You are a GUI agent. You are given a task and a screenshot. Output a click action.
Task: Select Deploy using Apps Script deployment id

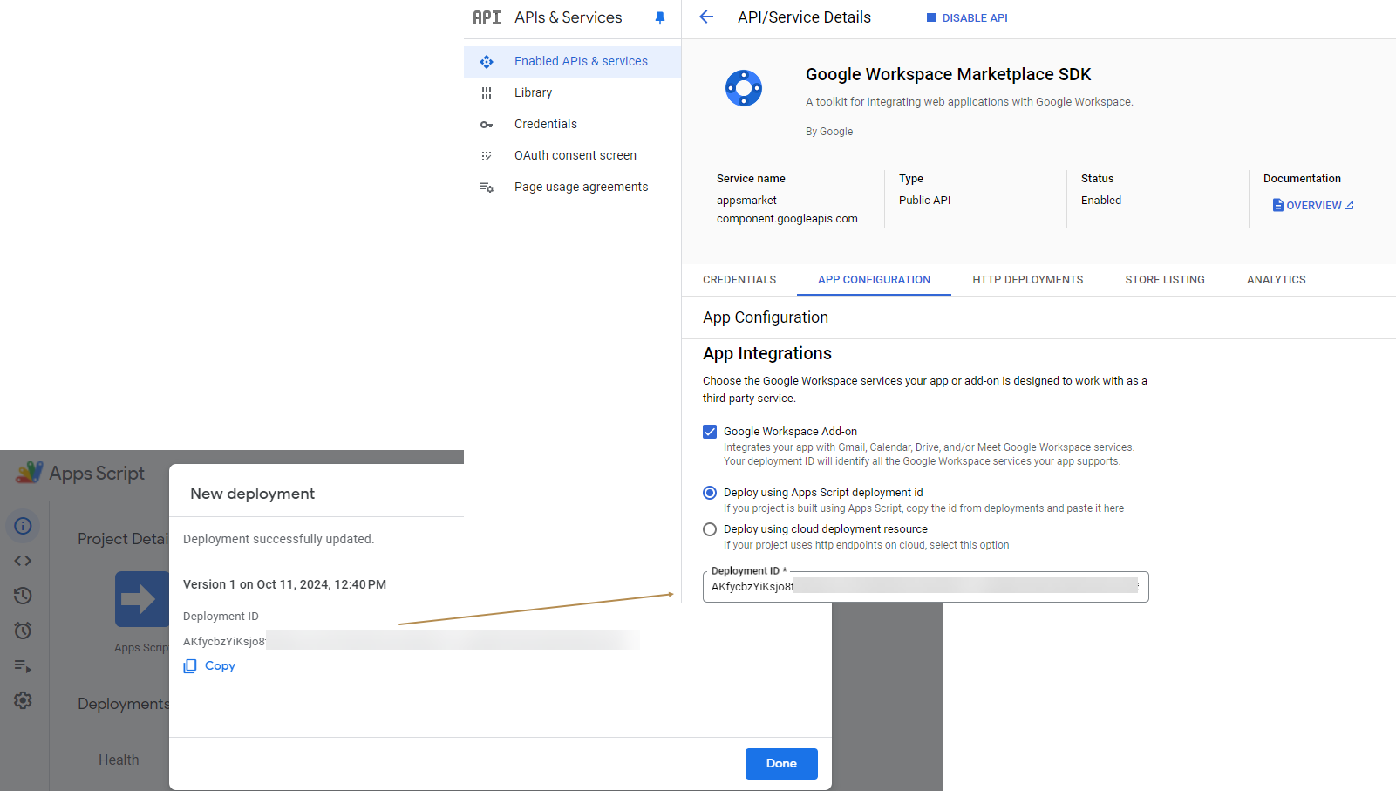pyautogui.click(x=710, y=493)
